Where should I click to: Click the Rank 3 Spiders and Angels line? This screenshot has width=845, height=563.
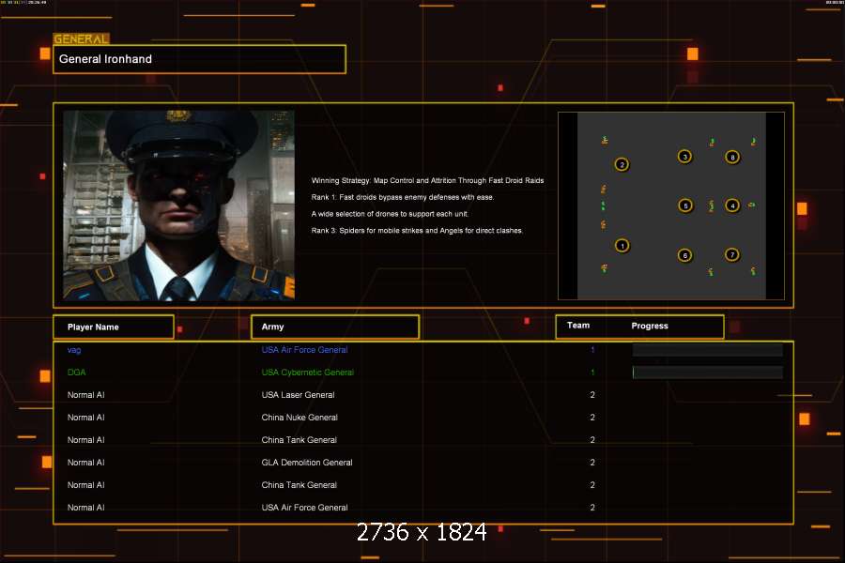point(417,231)
